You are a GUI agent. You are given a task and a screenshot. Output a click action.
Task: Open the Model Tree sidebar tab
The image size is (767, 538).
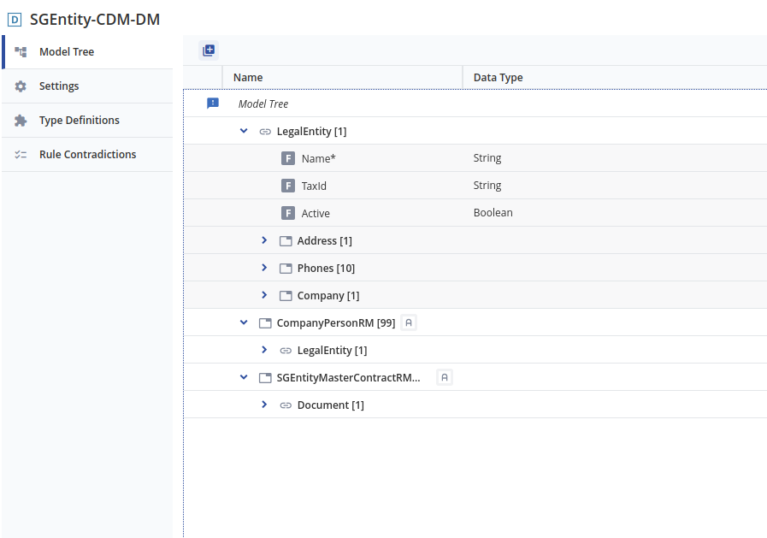[88, 52]
